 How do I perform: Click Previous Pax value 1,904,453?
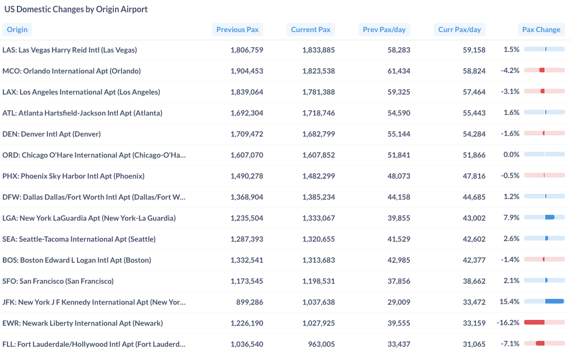point(246,71)
